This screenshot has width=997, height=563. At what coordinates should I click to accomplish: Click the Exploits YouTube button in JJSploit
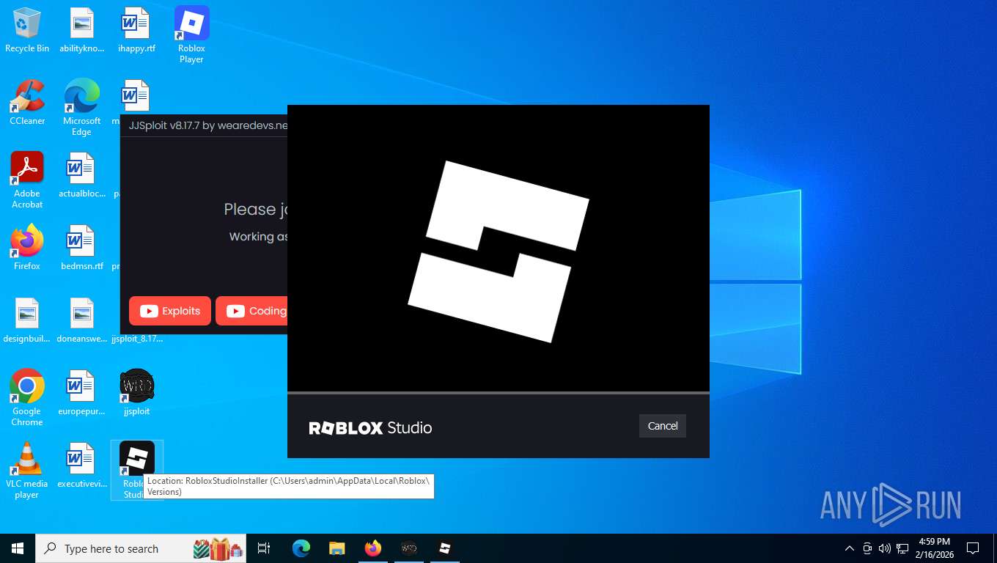click(x=170, y=311)
